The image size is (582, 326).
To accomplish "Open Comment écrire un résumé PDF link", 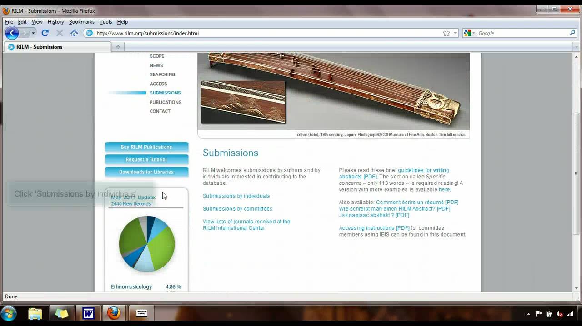I will 417,203.
